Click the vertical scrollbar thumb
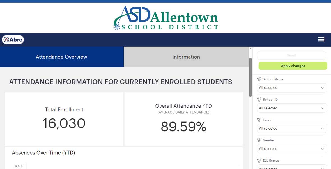The width and height of the screenshot is (331, 169). [250, 77]
